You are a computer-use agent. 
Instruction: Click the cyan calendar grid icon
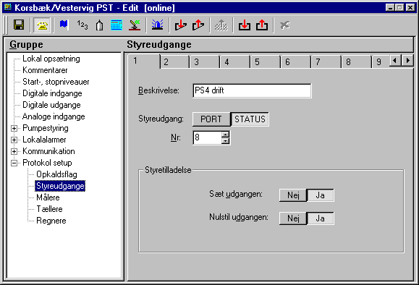tap(117, 25)
